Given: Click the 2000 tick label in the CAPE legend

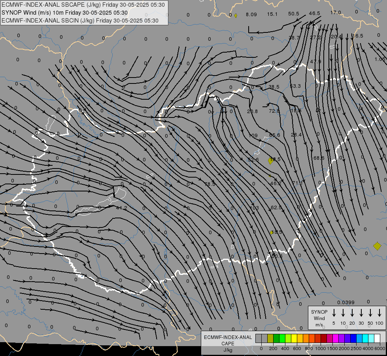Looking at the screenshot, I should pos(344,348).
